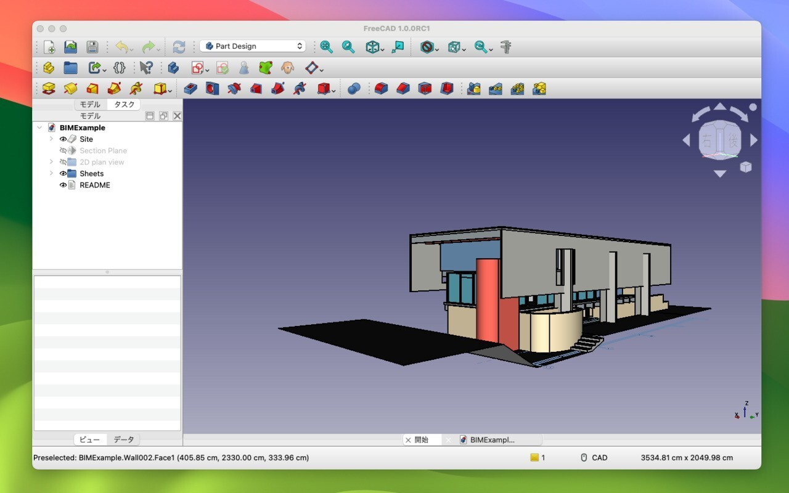The width and height of the screenshot is (789, 493).
Task: Expand the 2D plan view item
Action: [x=51, y=162]
